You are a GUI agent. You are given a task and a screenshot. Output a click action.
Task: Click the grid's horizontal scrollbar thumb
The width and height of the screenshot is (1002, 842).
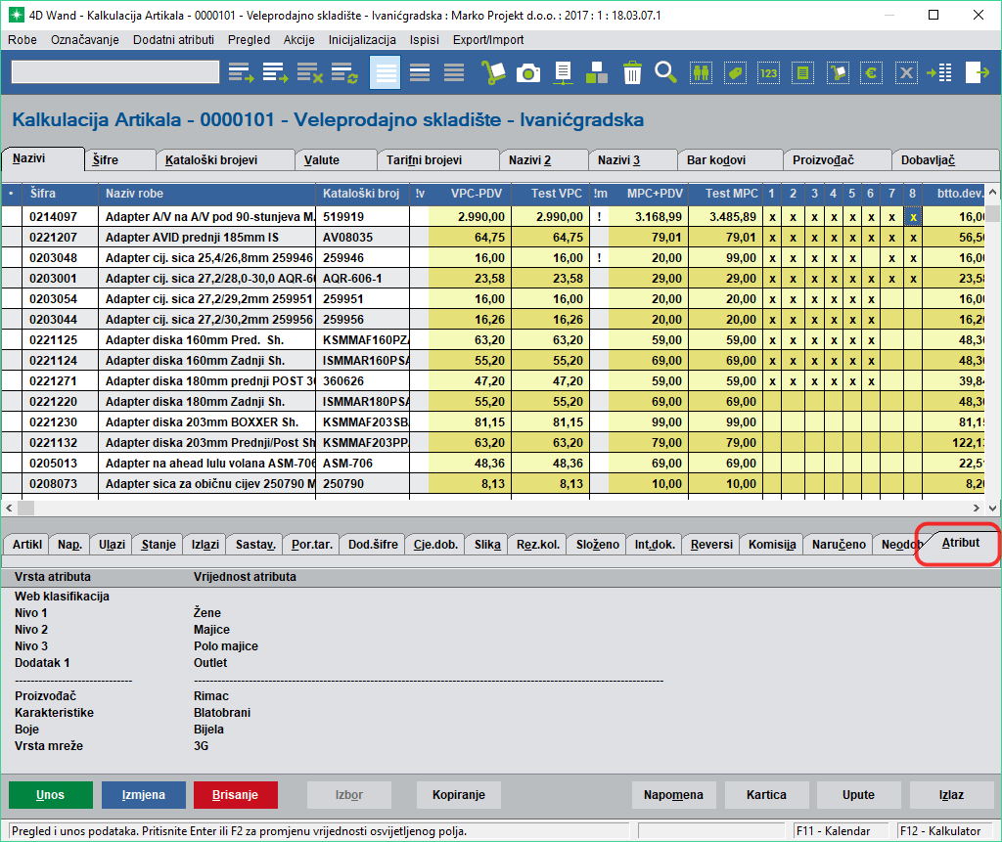[26, 508]
